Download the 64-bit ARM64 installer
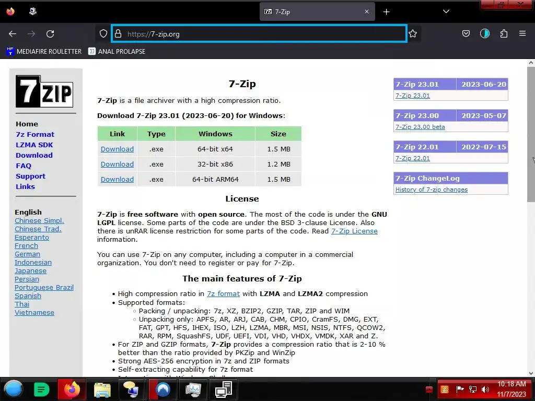This screenshot has width=535, height=401. 117,180
